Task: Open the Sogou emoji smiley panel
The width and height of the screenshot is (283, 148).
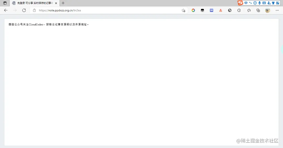Action: coord(255,3)
